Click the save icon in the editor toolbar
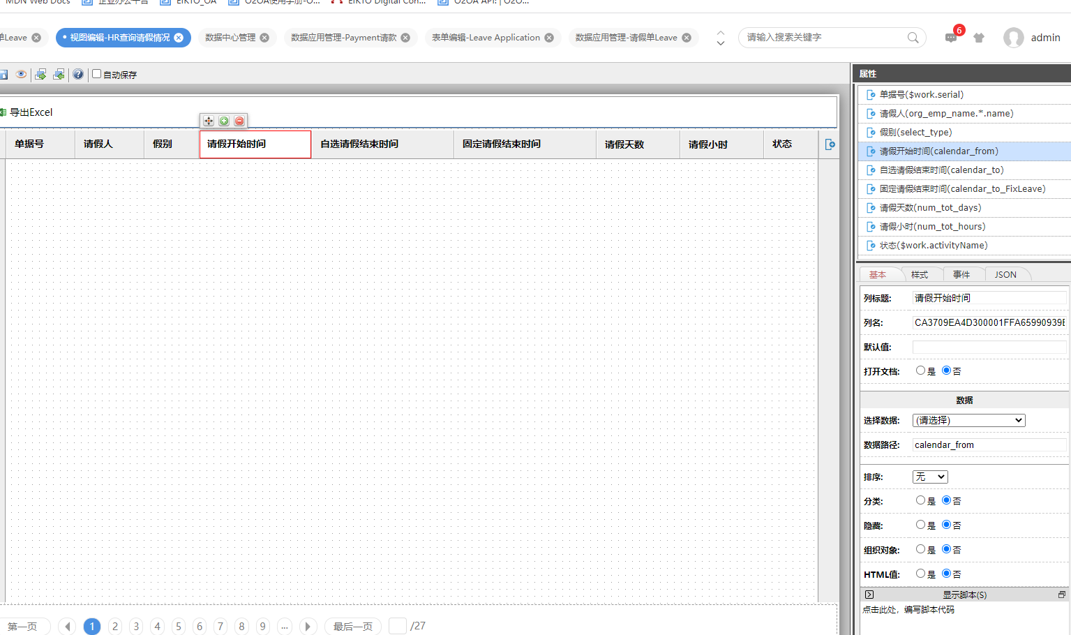This screenshot has width=1071, height=635. coord(3,74)
